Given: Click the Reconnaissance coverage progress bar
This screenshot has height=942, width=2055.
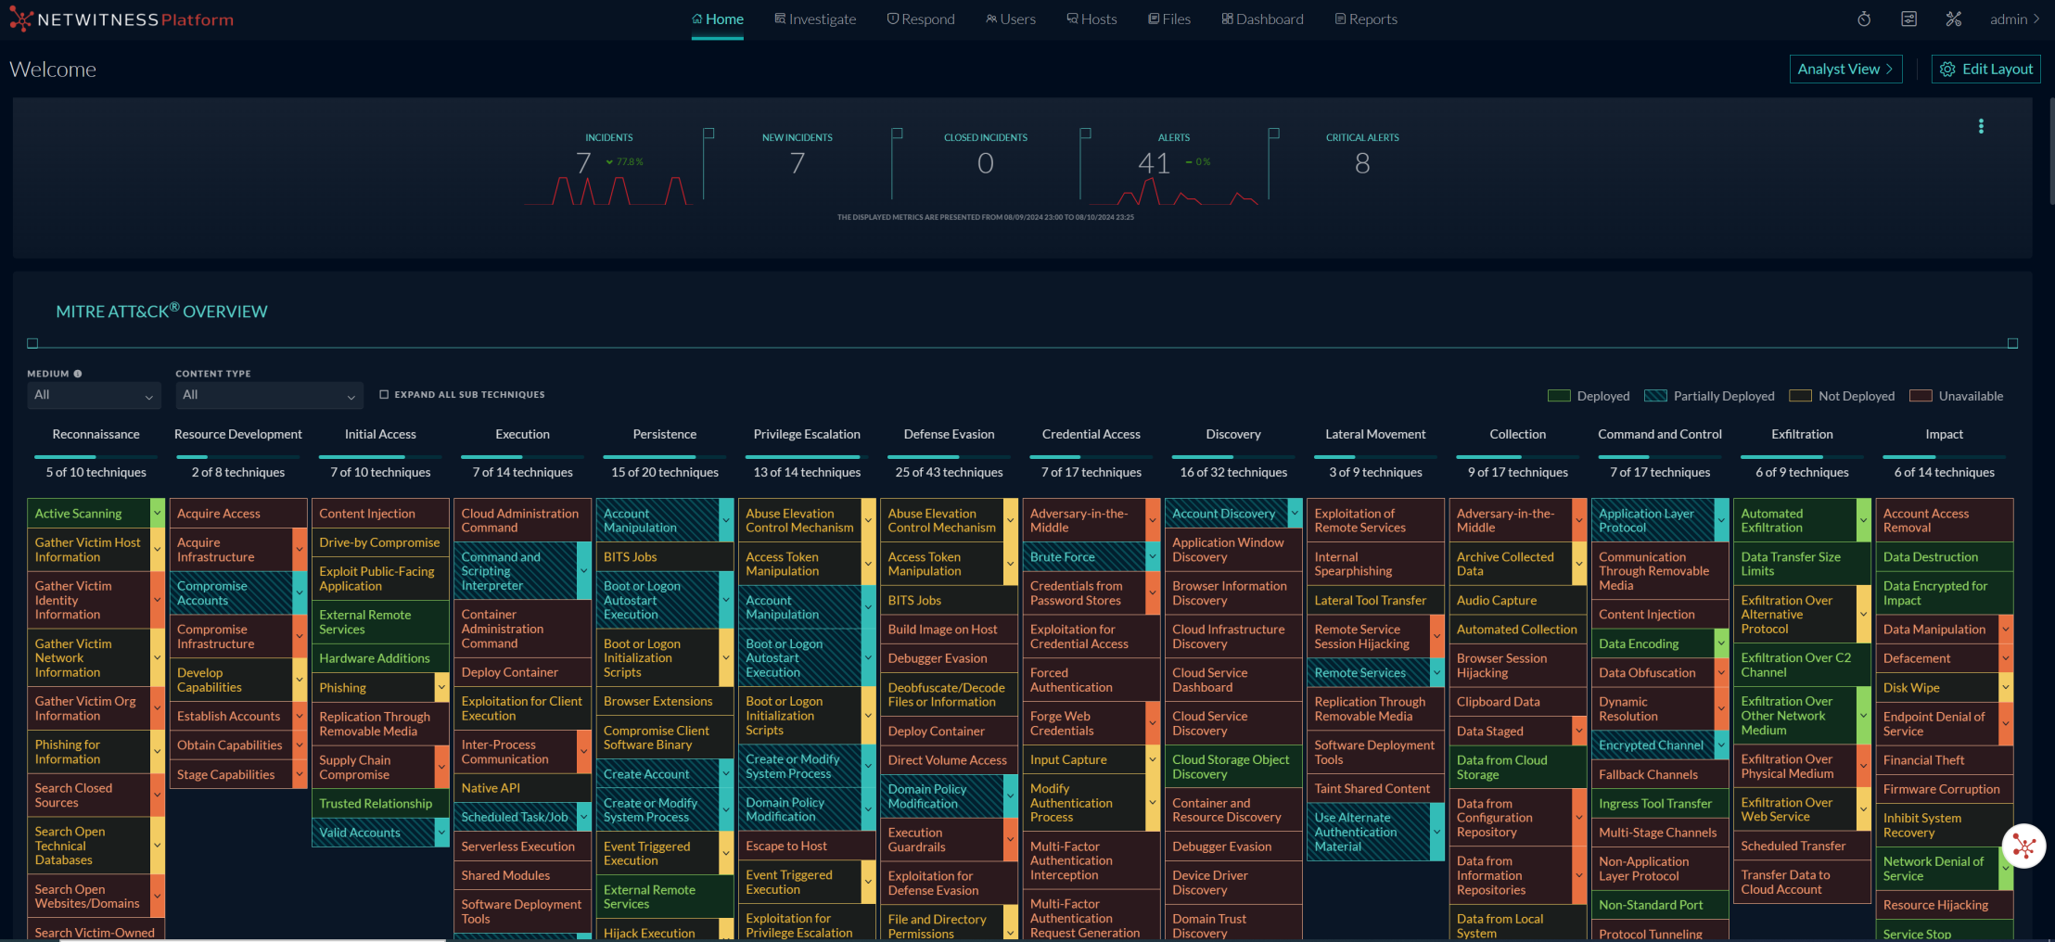Looking at the screenshot, I should point(96,457).
